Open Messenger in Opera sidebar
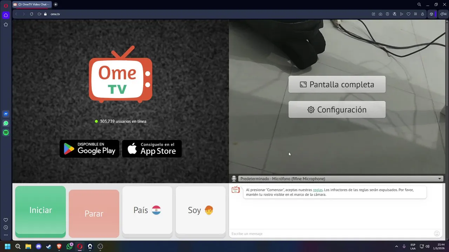This screenshot has height=252, width=449. pyautogui.click(x=6, y=114)
